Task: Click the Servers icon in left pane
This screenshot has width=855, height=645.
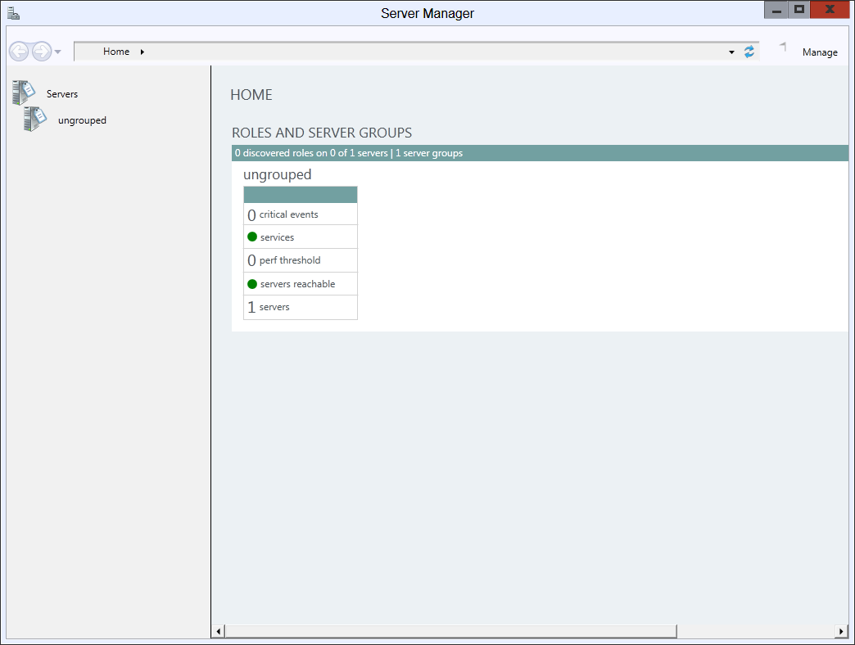Action: coord(24,92)
